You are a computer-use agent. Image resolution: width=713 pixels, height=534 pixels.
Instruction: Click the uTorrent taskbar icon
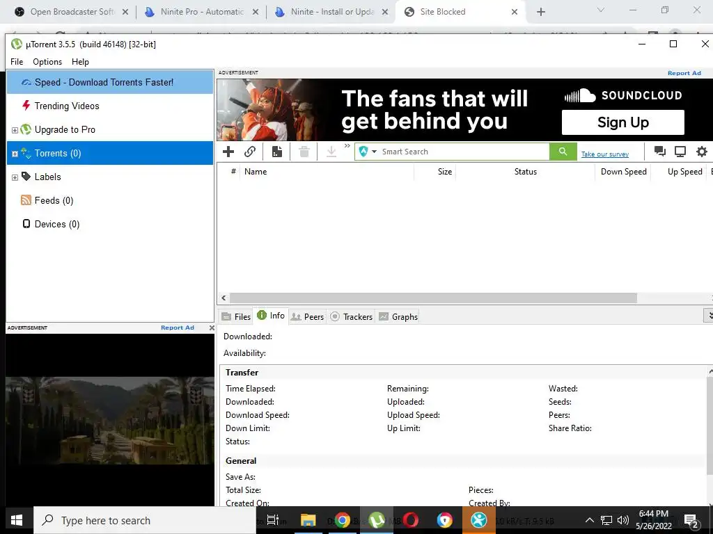377,520
